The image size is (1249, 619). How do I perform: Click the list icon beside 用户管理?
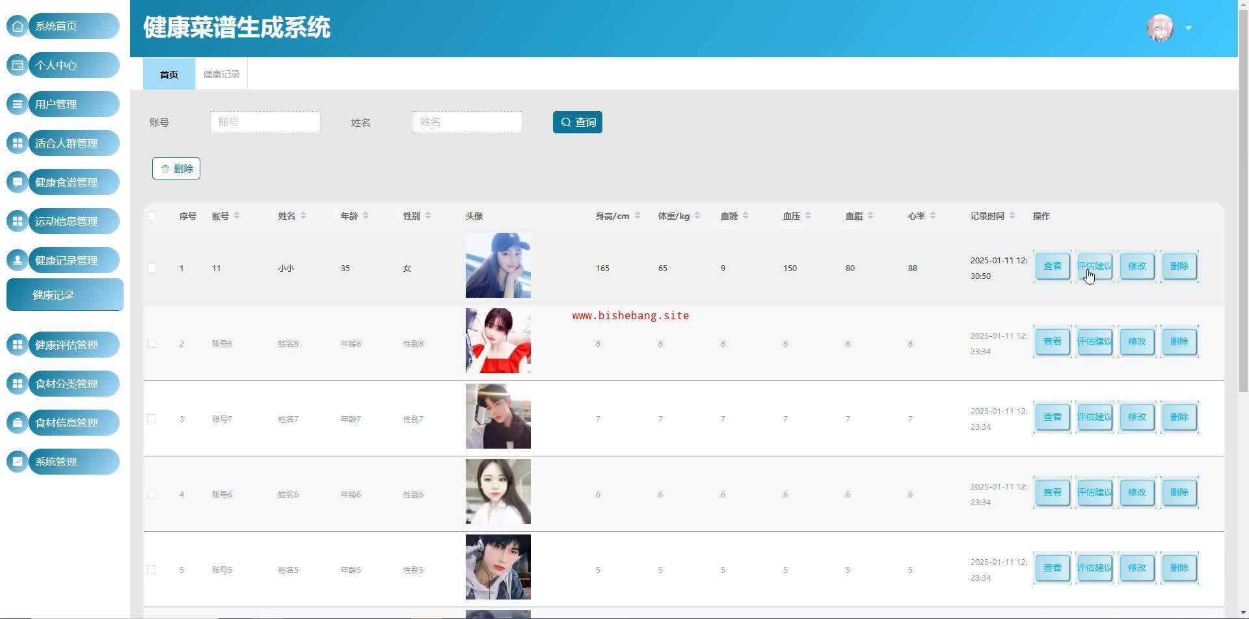pyautogui.click(x=18, y=104)
